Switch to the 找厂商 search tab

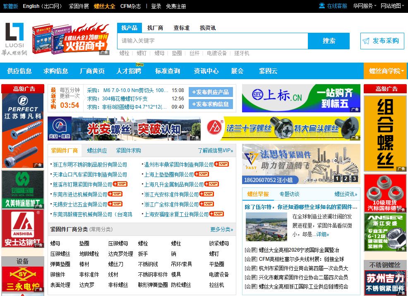[155, 28]
